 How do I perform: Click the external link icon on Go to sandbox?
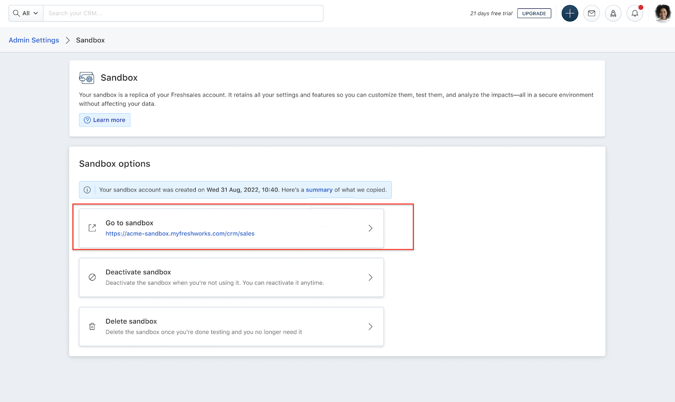click(92, 228)
